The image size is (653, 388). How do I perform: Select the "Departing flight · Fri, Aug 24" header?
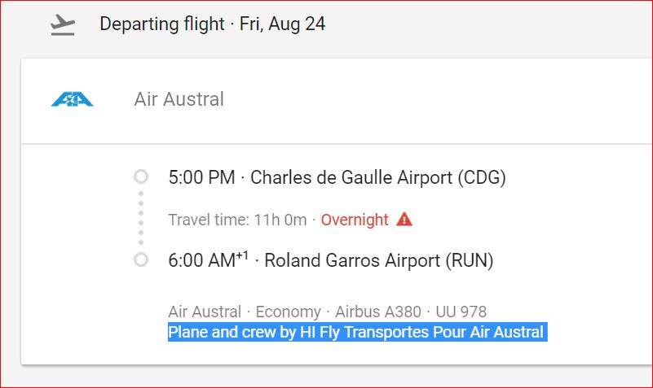212,24
